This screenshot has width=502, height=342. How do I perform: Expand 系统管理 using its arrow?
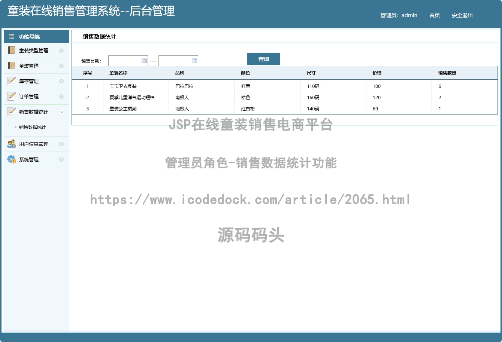tap(61, 159)
